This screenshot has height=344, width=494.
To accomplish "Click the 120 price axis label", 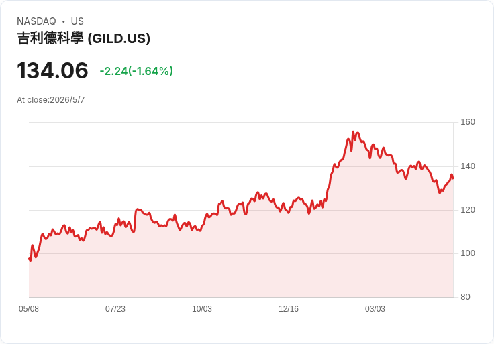I will tap(468, 210).
